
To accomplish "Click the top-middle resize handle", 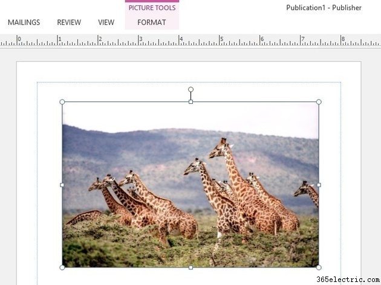I will pyautogui.click(x=190, y=102).
